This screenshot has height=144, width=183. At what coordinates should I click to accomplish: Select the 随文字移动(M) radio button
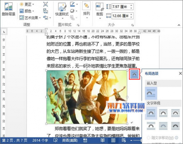coord(148,138)
